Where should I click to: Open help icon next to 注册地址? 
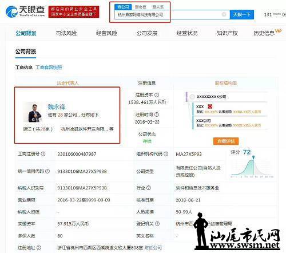[39, 248]
